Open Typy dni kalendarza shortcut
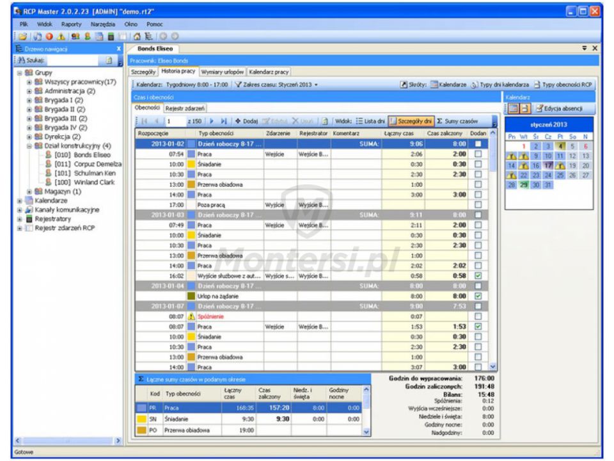Screen dimensions: 614x461 (x=500, y=85)
